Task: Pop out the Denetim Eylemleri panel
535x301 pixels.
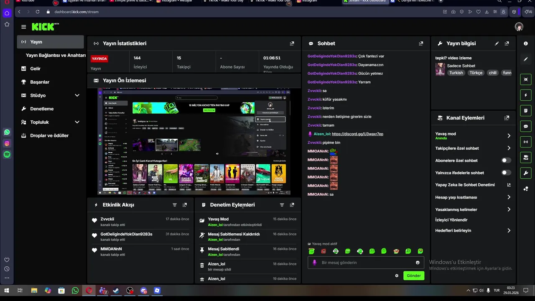Action: coord(292,205)
